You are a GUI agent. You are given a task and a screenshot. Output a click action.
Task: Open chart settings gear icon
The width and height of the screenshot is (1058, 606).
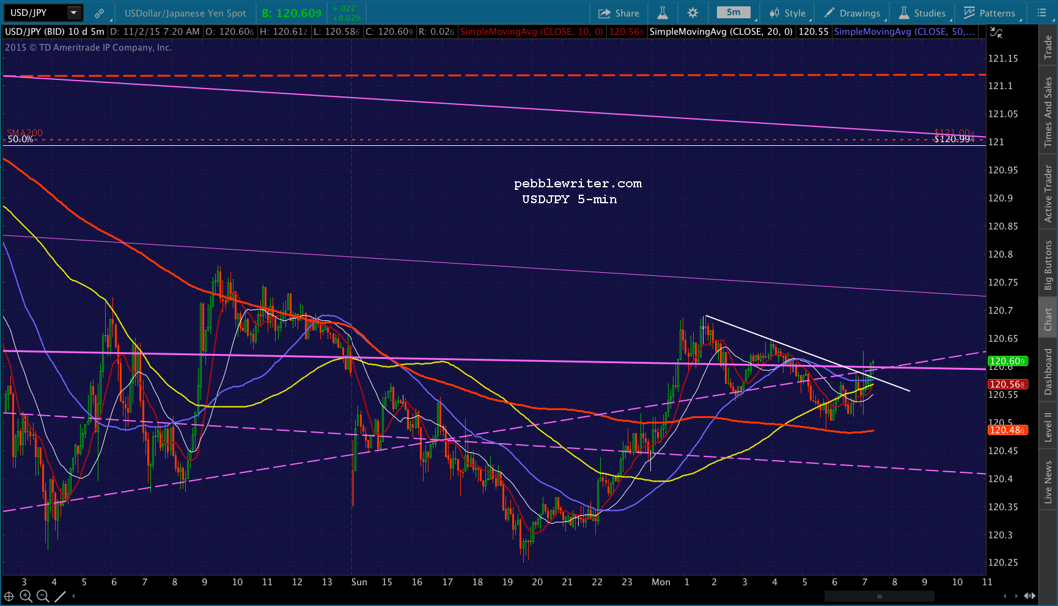(692, 13)
